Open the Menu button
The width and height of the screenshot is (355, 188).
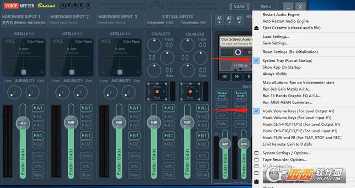[x=266, y=6]
